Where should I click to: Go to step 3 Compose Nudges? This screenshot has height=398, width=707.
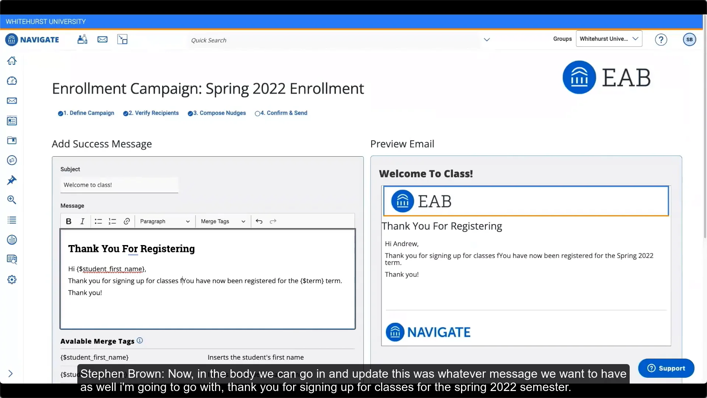217,113
